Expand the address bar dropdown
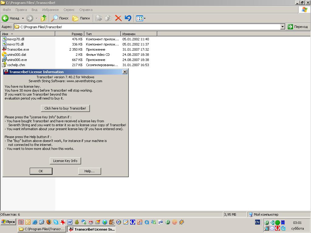The height and width of the screenshot is (233, 311). click(x=283, y=27)
